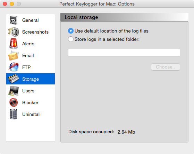Focus the log folder path field
The width and height of the screenshot is (194, 154).
[124, 53]
